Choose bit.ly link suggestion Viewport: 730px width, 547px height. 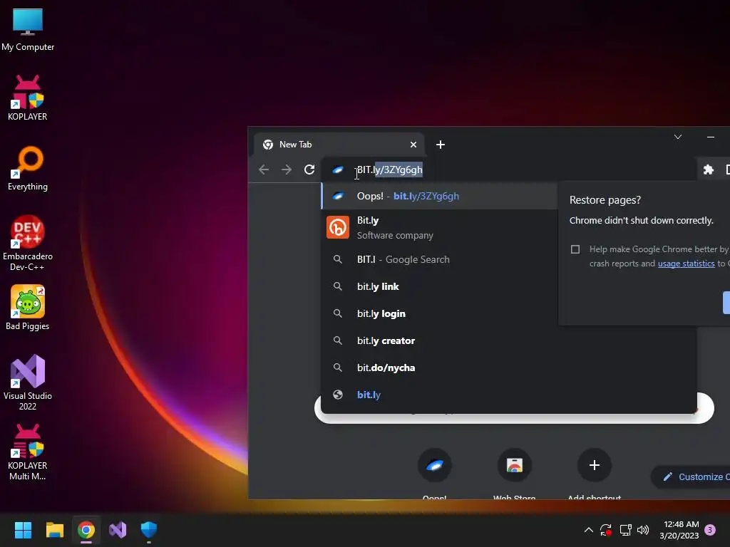pyautogui.click(x=439, y=286)
